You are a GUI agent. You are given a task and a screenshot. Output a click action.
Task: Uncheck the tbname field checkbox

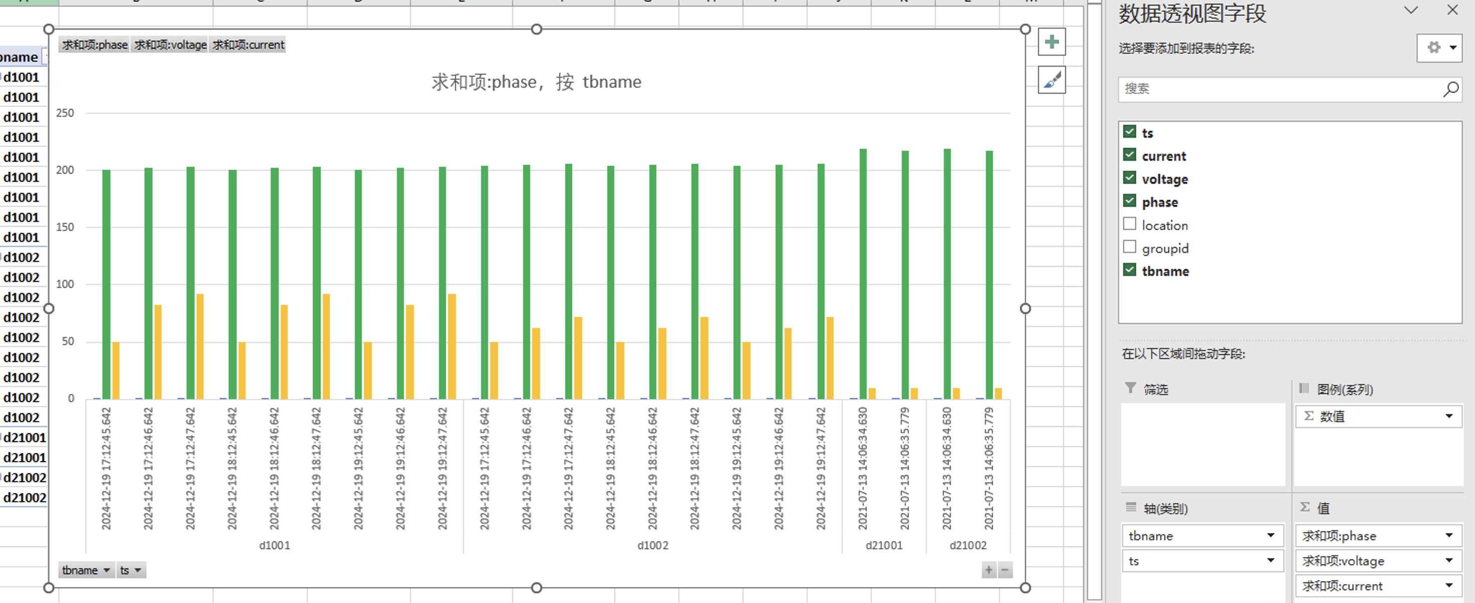tap(1129, 270)
